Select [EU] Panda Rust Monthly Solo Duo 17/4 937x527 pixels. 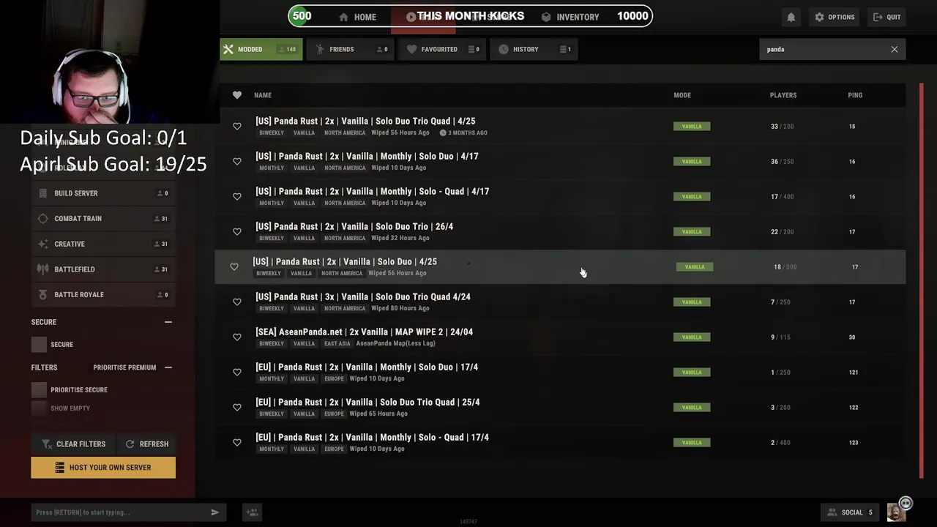click(560, 372)
